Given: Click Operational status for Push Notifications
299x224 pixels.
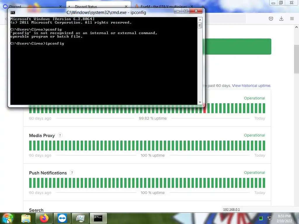Looking at the screenshot, I should (254, 173).
